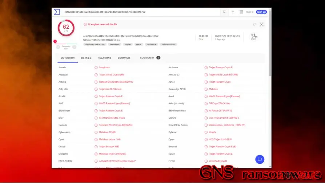325x183 pixels.
Task: Open the upload file icon
Action: (x=233, y=12)
